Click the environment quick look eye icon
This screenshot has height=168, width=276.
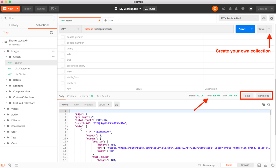264,18
